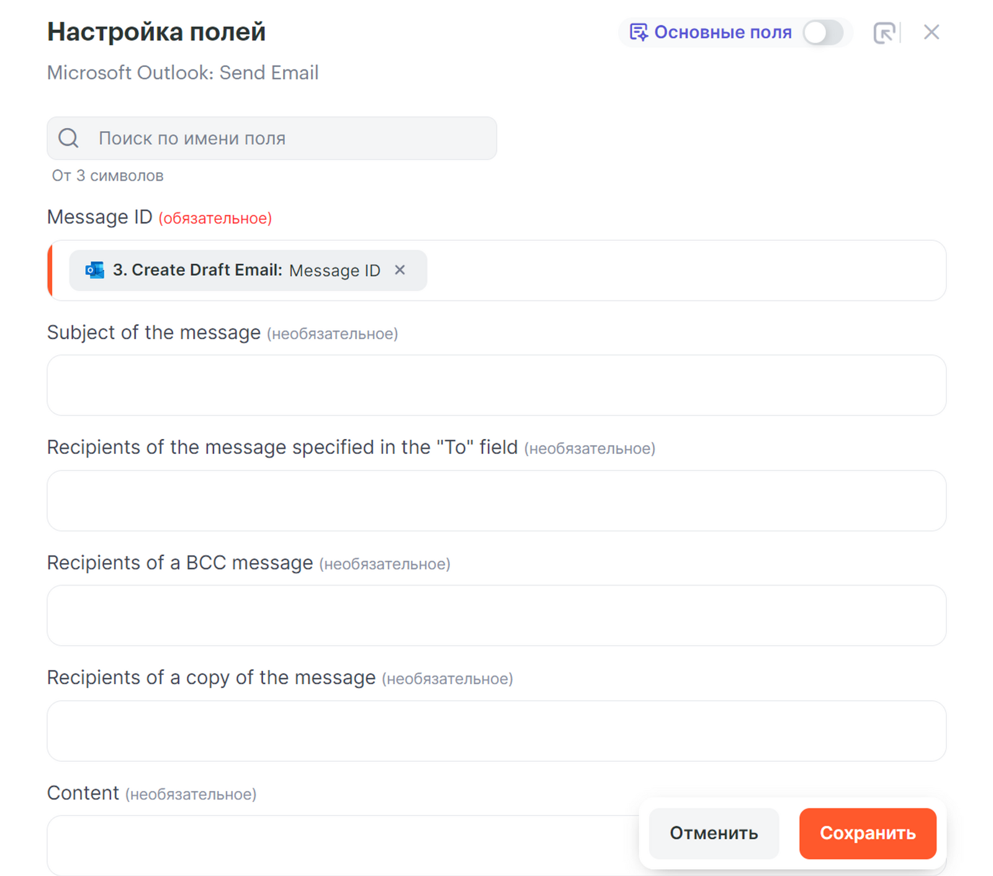Focus the "To" recipients input box
993x876 pixels.
pyautogui.click(x=496, y=500)
